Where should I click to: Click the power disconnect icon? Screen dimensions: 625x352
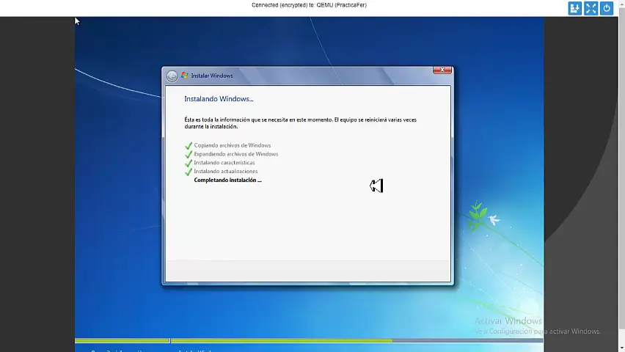click(x=607, y=8)
